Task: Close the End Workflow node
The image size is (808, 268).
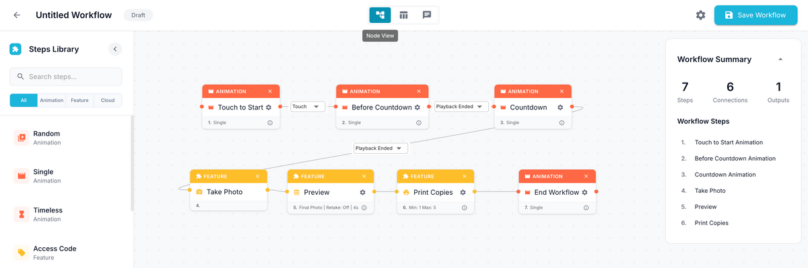Action: [586, 176]
